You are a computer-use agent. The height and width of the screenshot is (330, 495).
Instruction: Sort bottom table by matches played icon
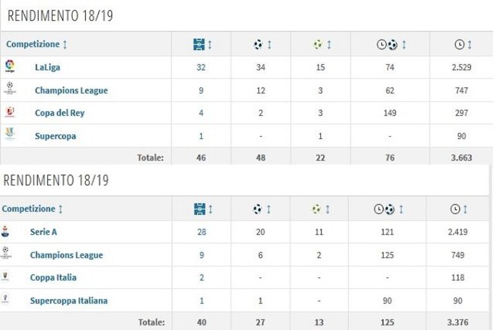click(x=199, y=209)
